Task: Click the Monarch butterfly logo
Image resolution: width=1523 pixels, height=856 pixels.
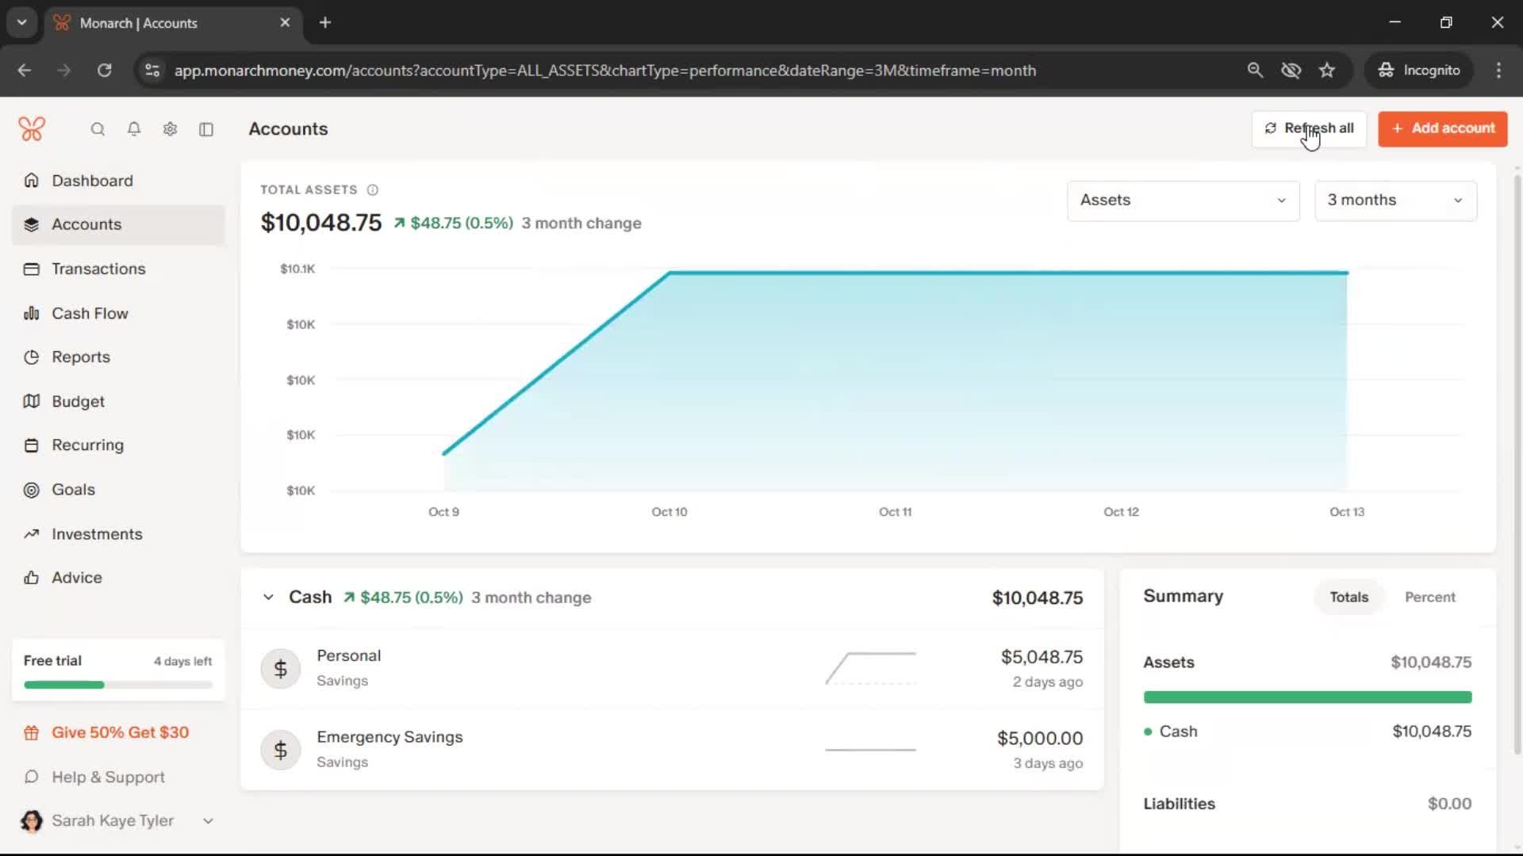Action: coord(32,128)
